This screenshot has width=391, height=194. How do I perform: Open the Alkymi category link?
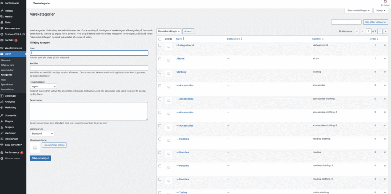[x=180, y=59]
